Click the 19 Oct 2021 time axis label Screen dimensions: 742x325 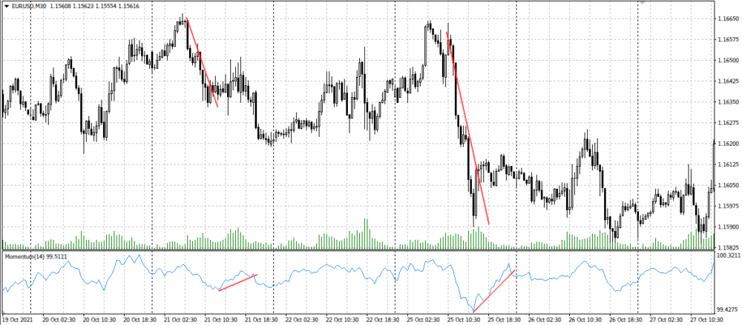click(x=18, y=320)
